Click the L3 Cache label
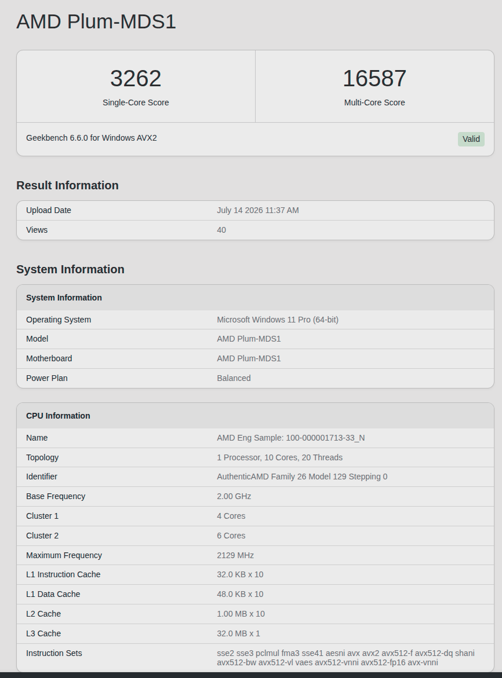The image size is (502, 678). [43, 633]
